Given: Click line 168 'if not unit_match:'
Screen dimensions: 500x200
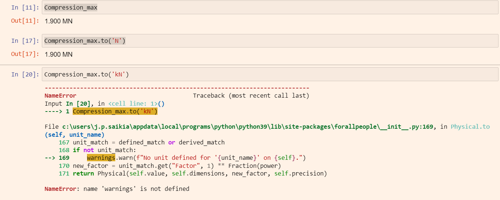Looking at the screenshot, I should (x=105, y=150).
